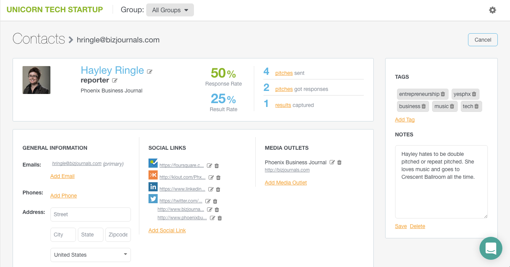Delete the tech tag trash icon
Viewport: 510px width, 267px height.
click(x=476, y=106)
